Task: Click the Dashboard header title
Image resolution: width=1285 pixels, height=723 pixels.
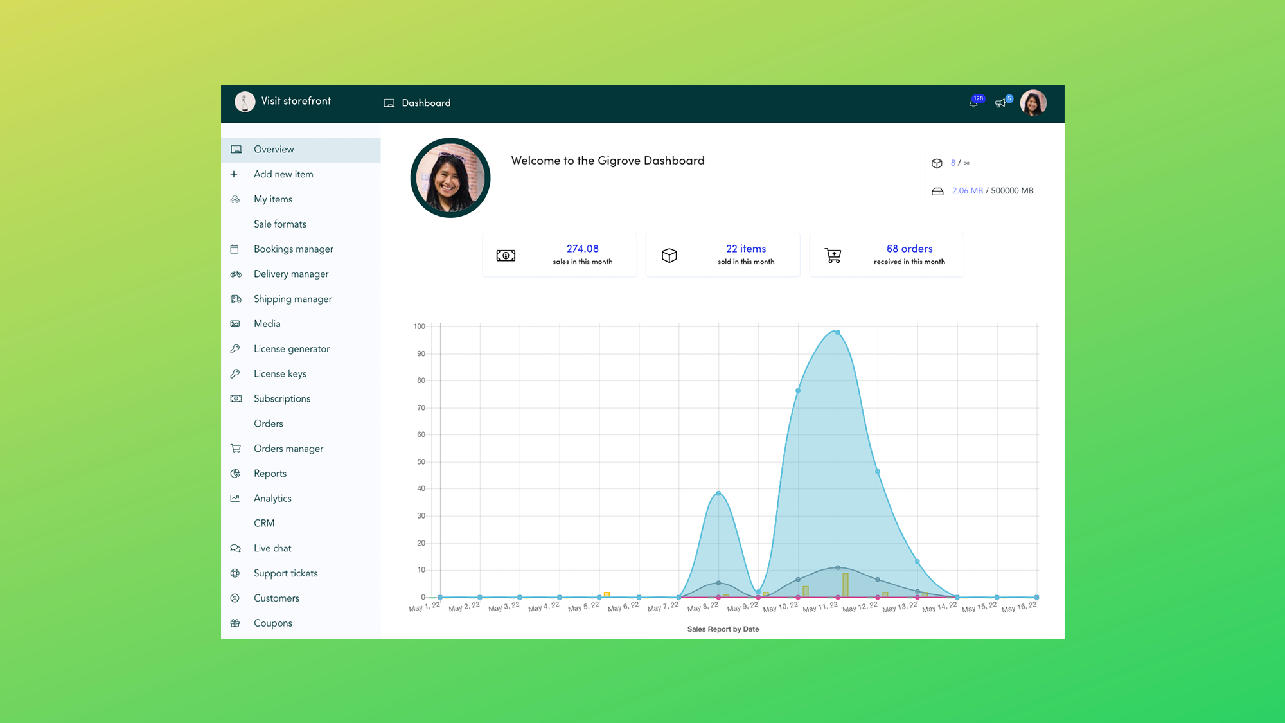Action: click(x=426, y=103)
